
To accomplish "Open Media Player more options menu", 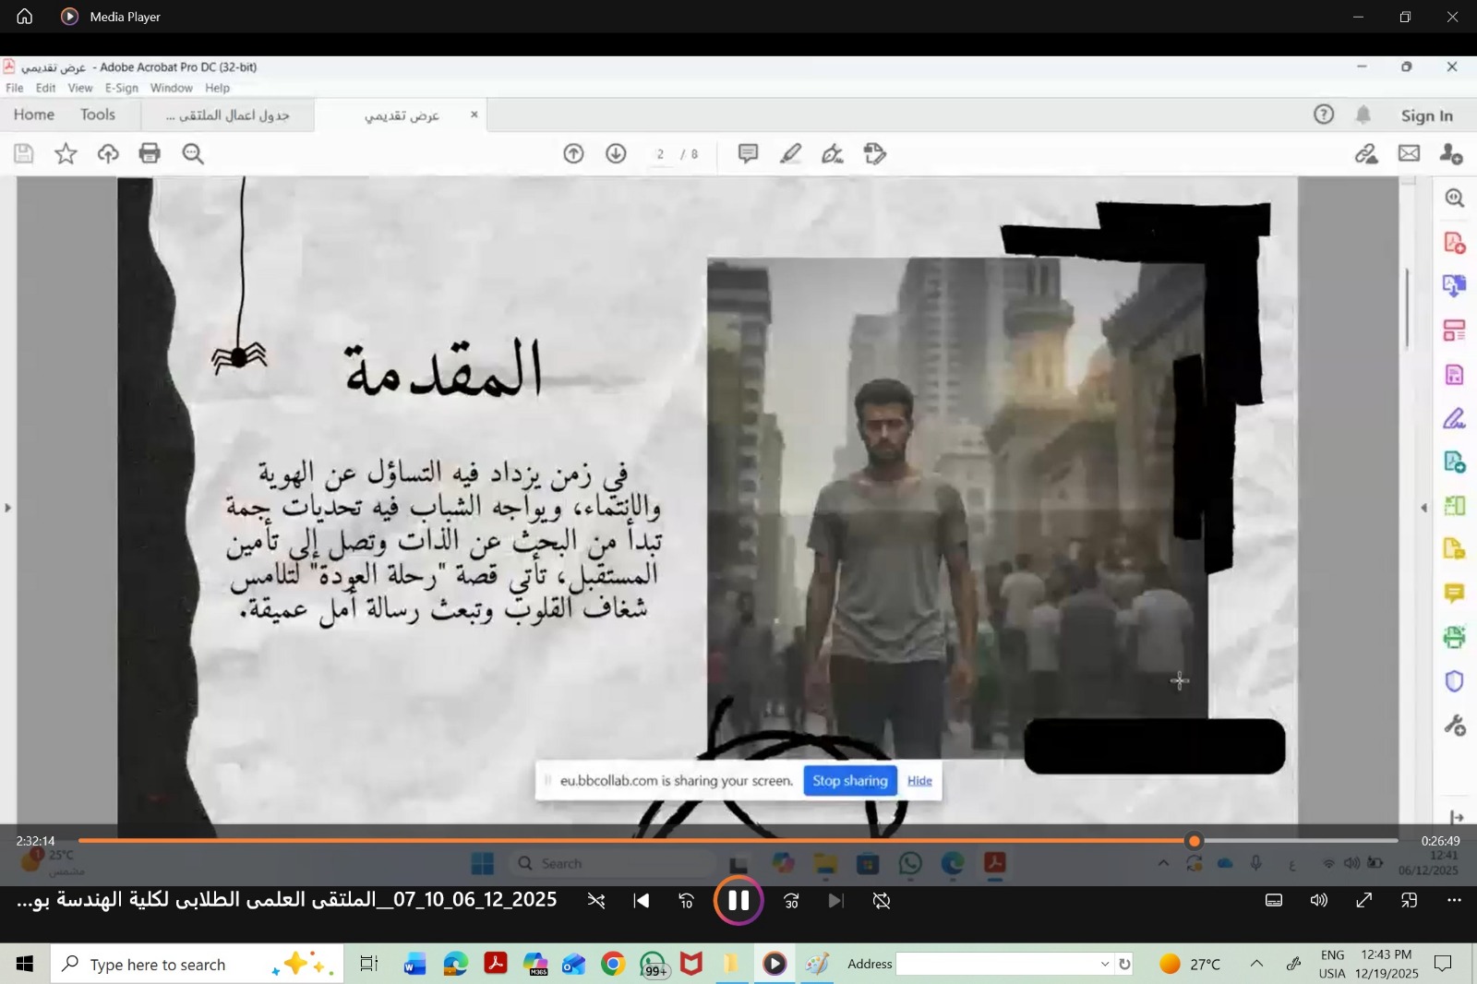I will coord(1454,901).
